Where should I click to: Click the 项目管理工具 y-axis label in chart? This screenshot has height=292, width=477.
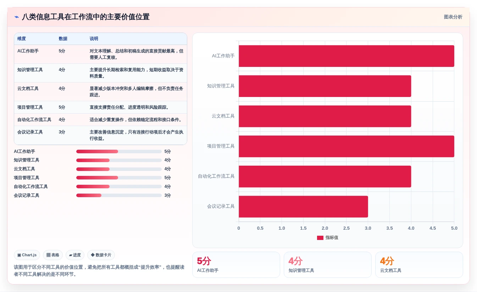221,146
